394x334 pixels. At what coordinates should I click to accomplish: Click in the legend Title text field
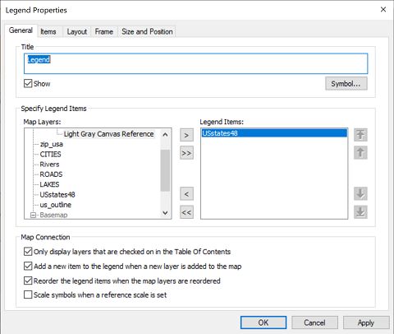pyautogui.click(x=195, y=63)
